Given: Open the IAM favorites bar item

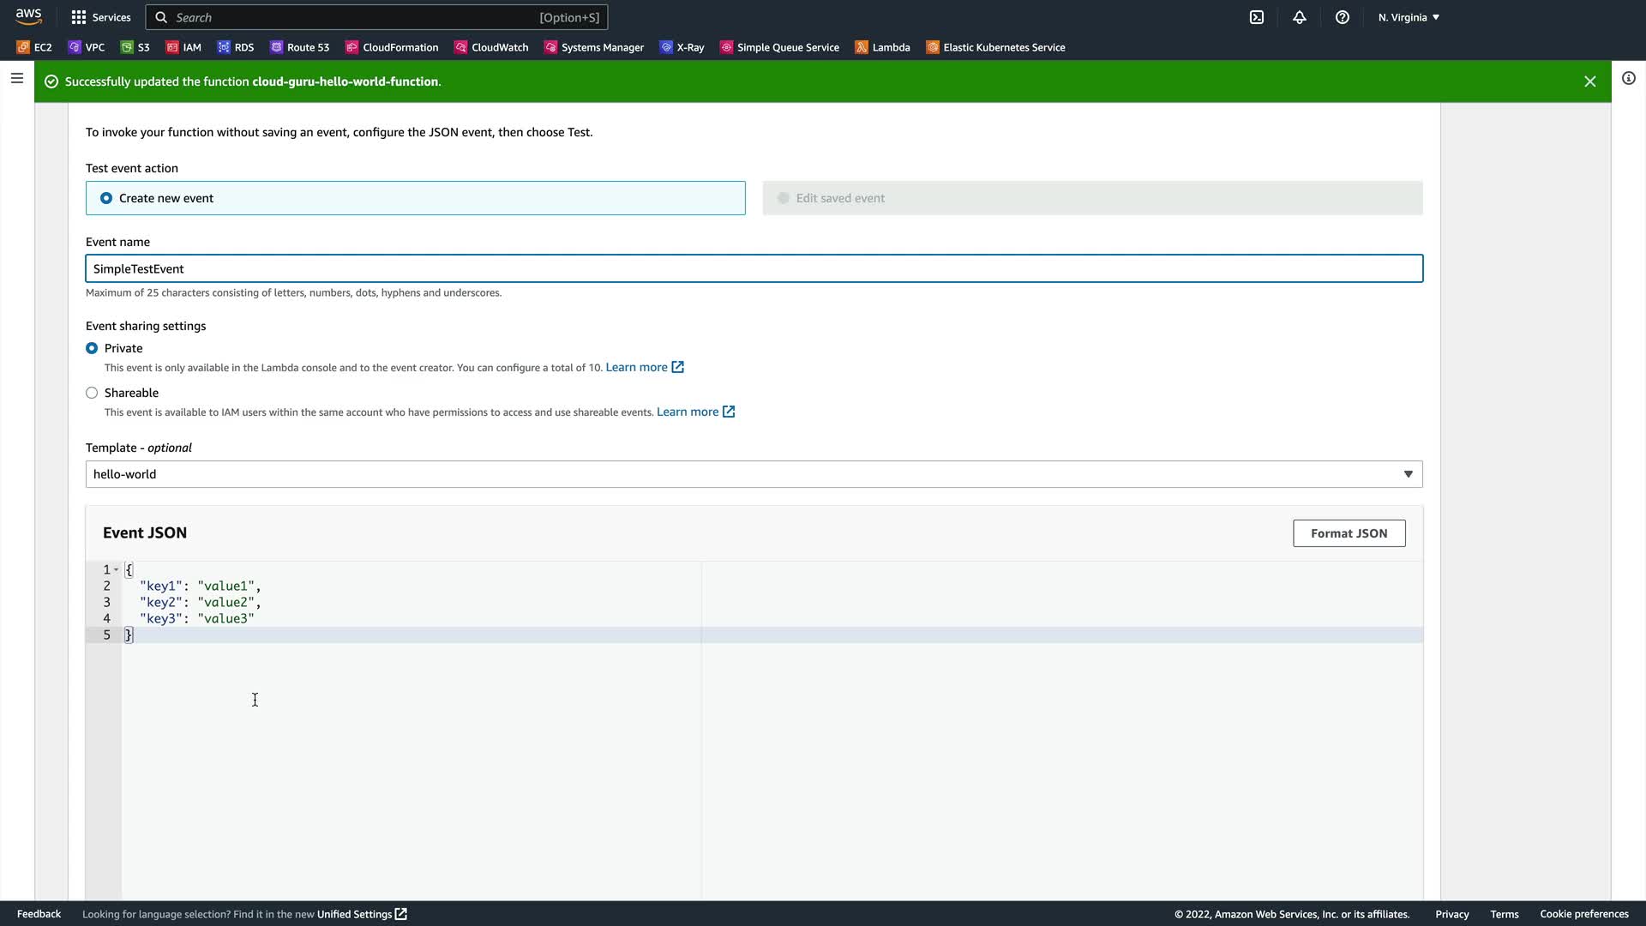Looking at the screenshot, I should coord(183,47).
